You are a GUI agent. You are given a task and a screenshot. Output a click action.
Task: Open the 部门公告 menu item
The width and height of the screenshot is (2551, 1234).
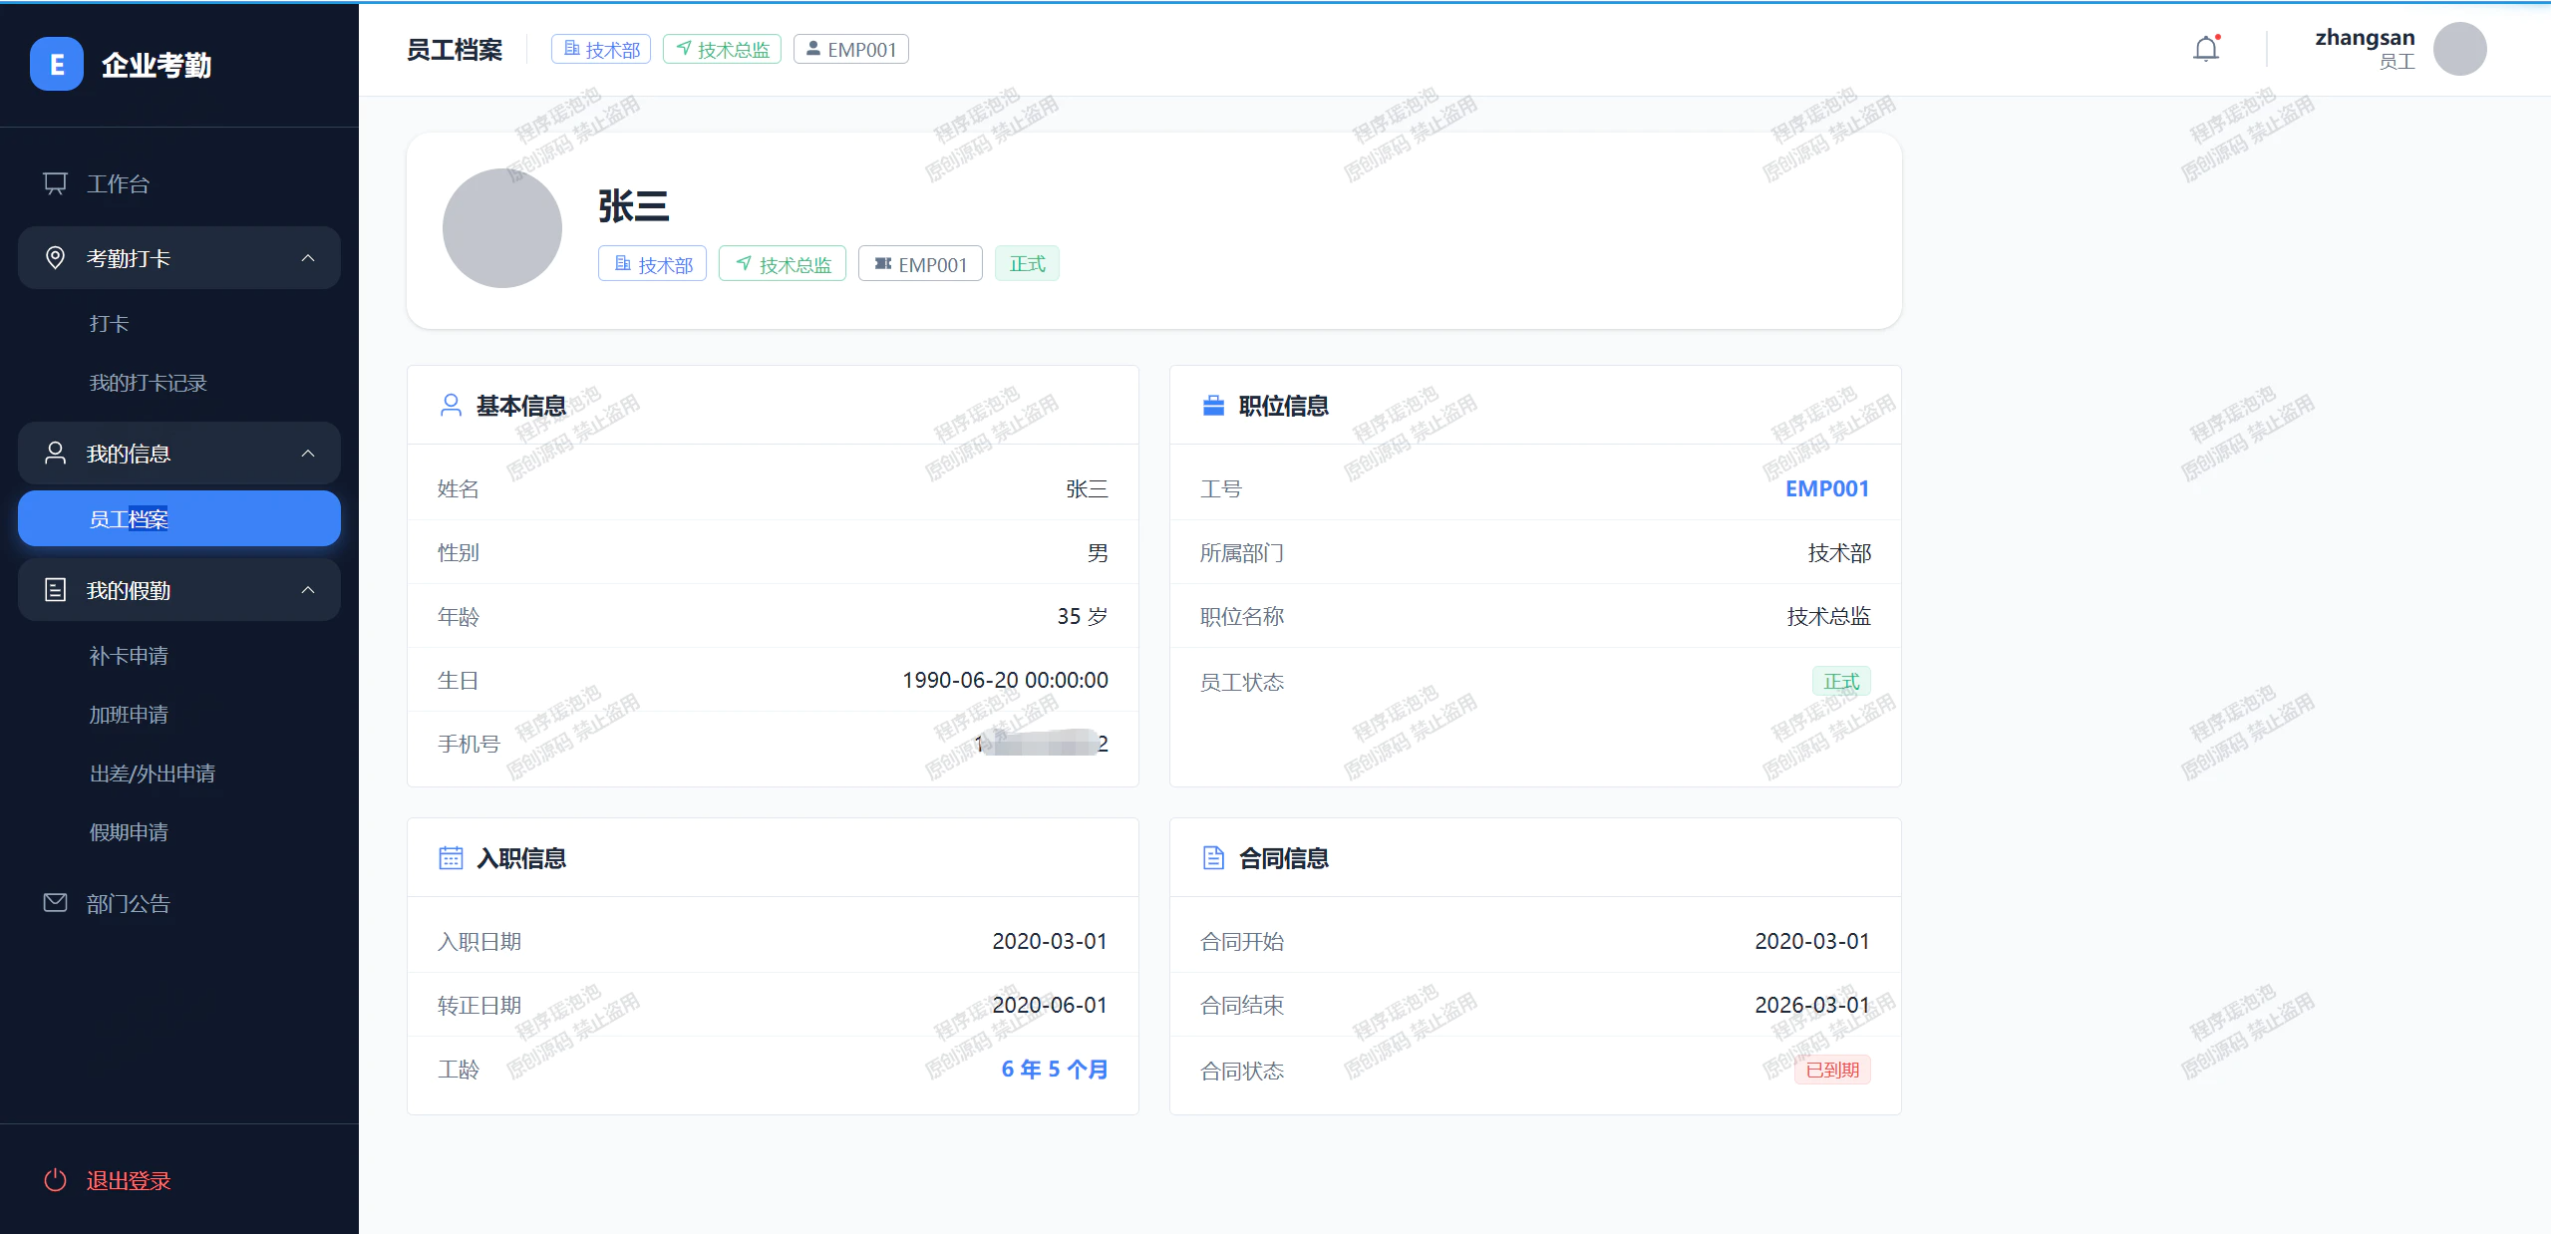179,903
